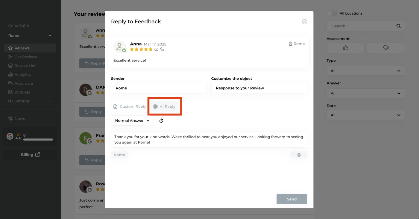The image size is (419, 219).
Task: Close the Reply to Feedback dialog
Action: tap(304, 22)
